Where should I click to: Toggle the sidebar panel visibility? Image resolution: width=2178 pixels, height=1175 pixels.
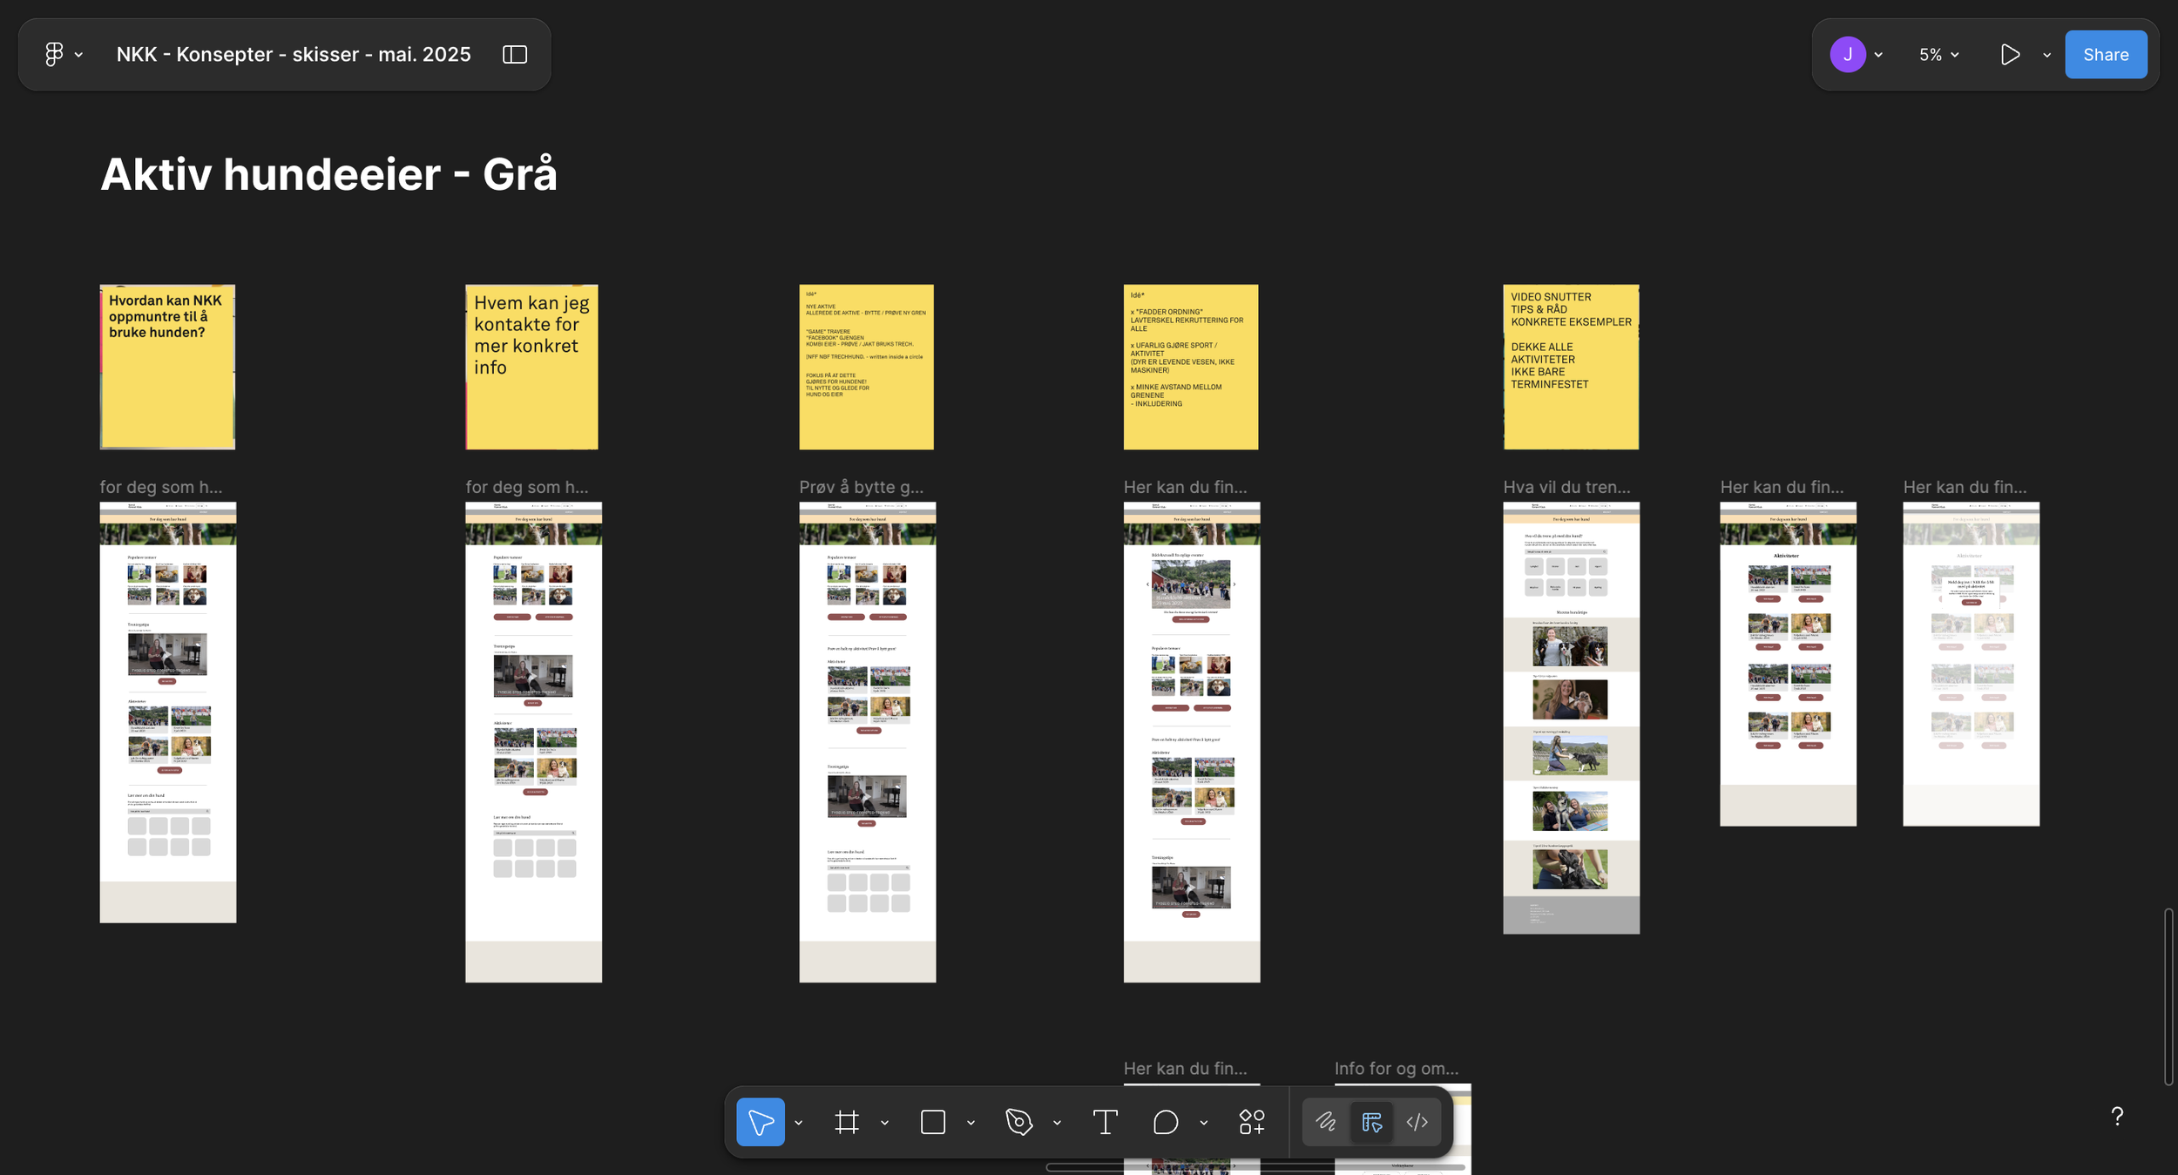(x=515, y=54)
